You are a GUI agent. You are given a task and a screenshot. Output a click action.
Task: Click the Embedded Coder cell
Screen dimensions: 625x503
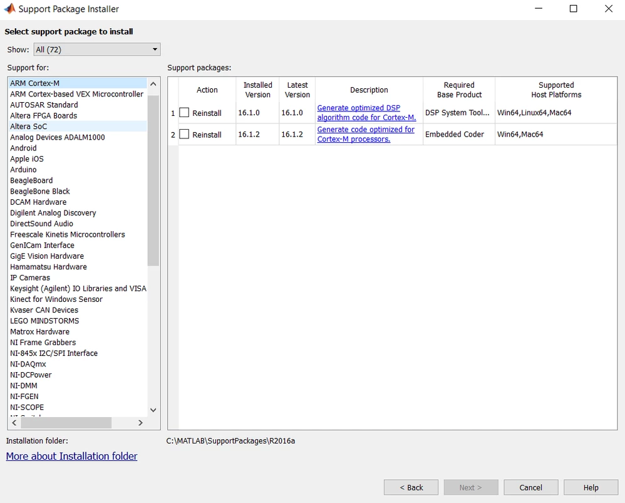(459, 134)
